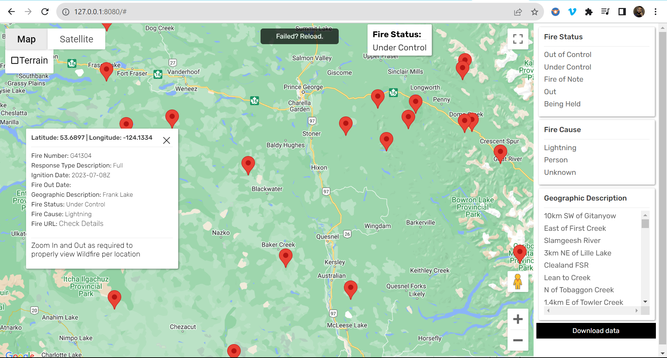This screenshot has width=667, height=358.
Task: Open Chrome three-dot menu
Action: pyautogui.click(x=656, y=12)
